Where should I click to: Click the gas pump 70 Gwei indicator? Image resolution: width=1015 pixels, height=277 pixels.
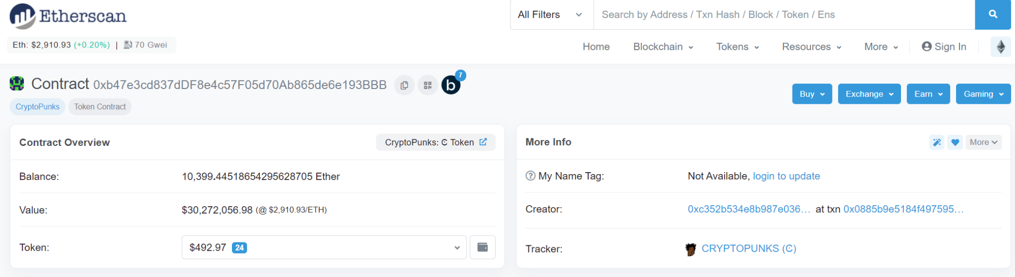[x=145, y=45]
